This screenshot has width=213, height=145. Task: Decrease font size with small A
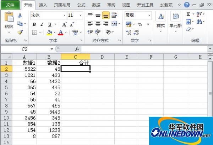pos(72,25)
